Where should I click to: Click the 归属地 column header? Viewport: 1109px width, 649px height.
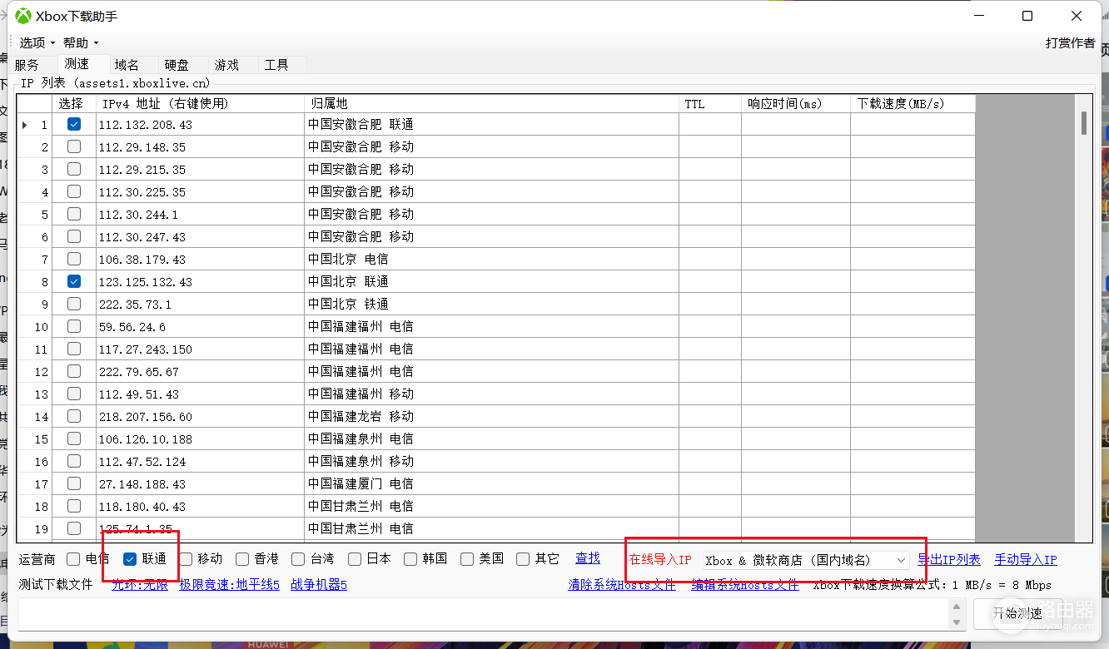tap(491, 104)
